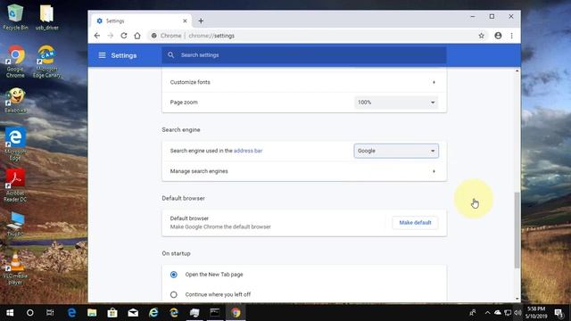Click the settings page scrollbar thumb
The image size is (571, 321).
coord(517,230)
